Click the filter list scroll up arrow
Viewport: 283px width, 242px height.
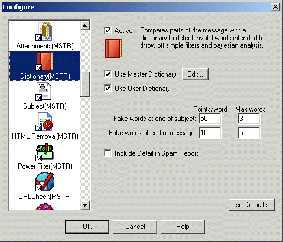click(x=85, y=25)
